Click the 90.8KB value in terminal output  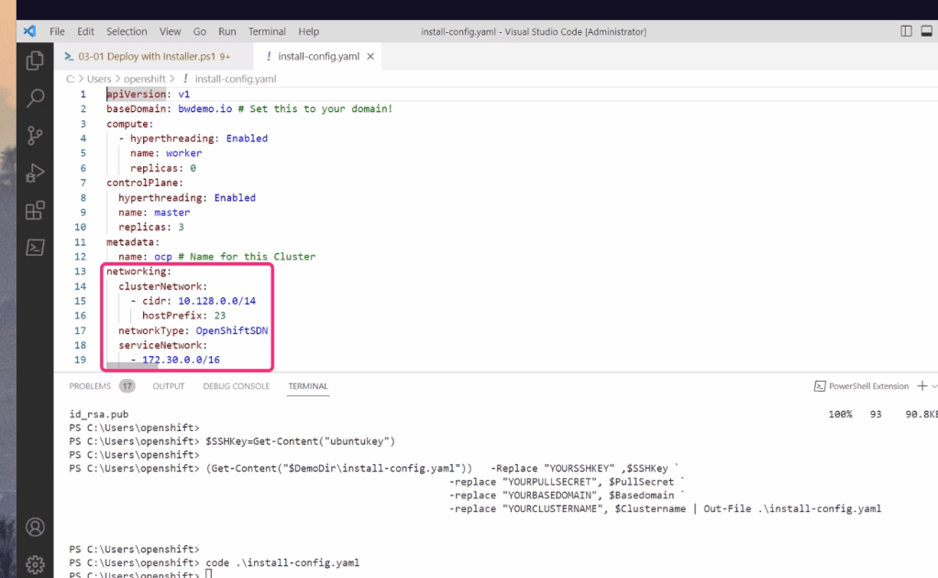coord(921,414)
